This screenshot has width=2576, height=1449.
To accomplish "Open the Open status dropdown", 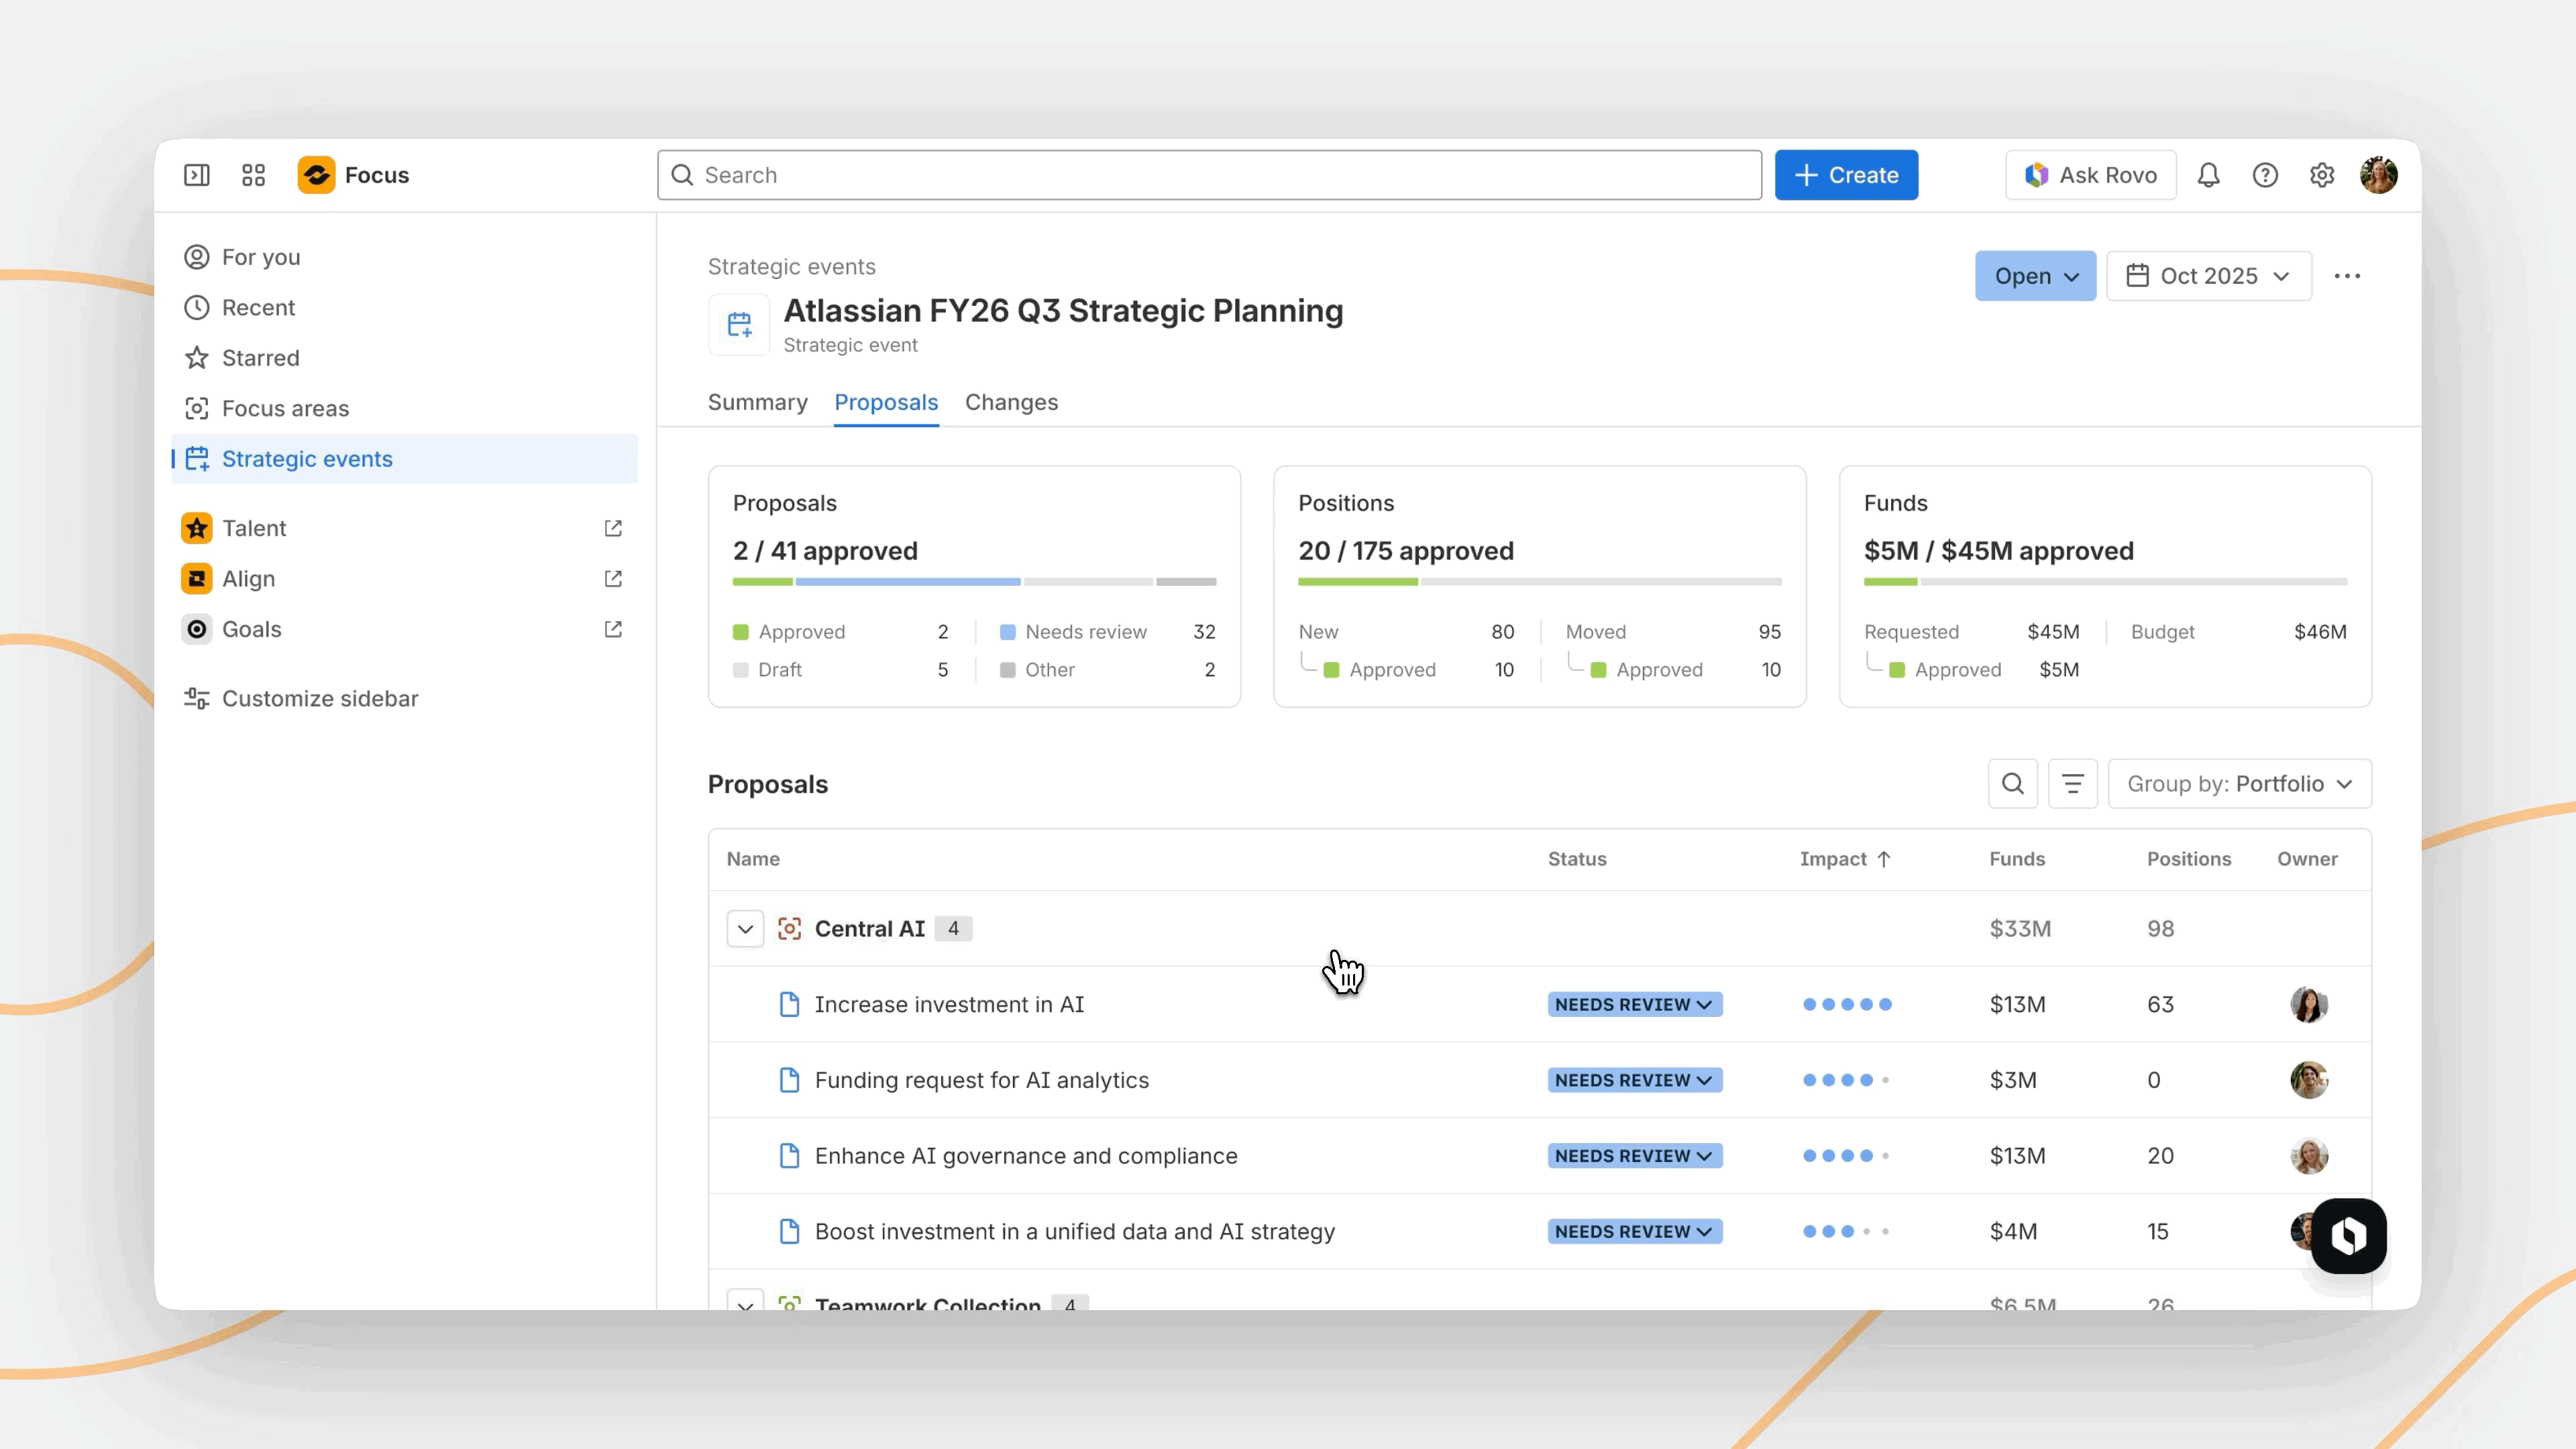I will click(2035, 276).
